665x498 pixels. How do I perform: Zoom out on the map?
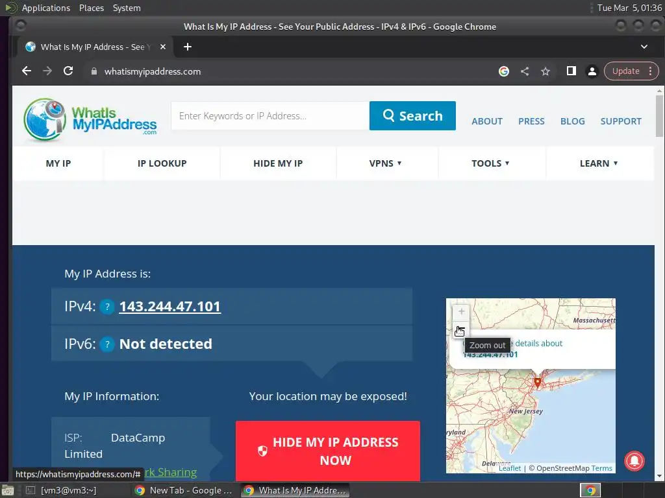[x=461, y=329]
